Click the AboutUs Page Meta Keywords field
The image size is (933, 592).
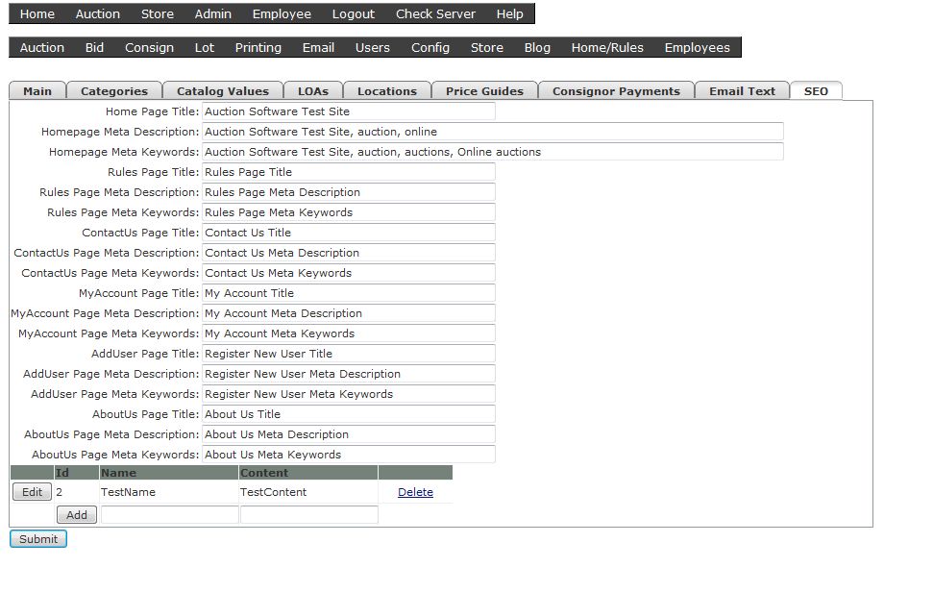349,456
